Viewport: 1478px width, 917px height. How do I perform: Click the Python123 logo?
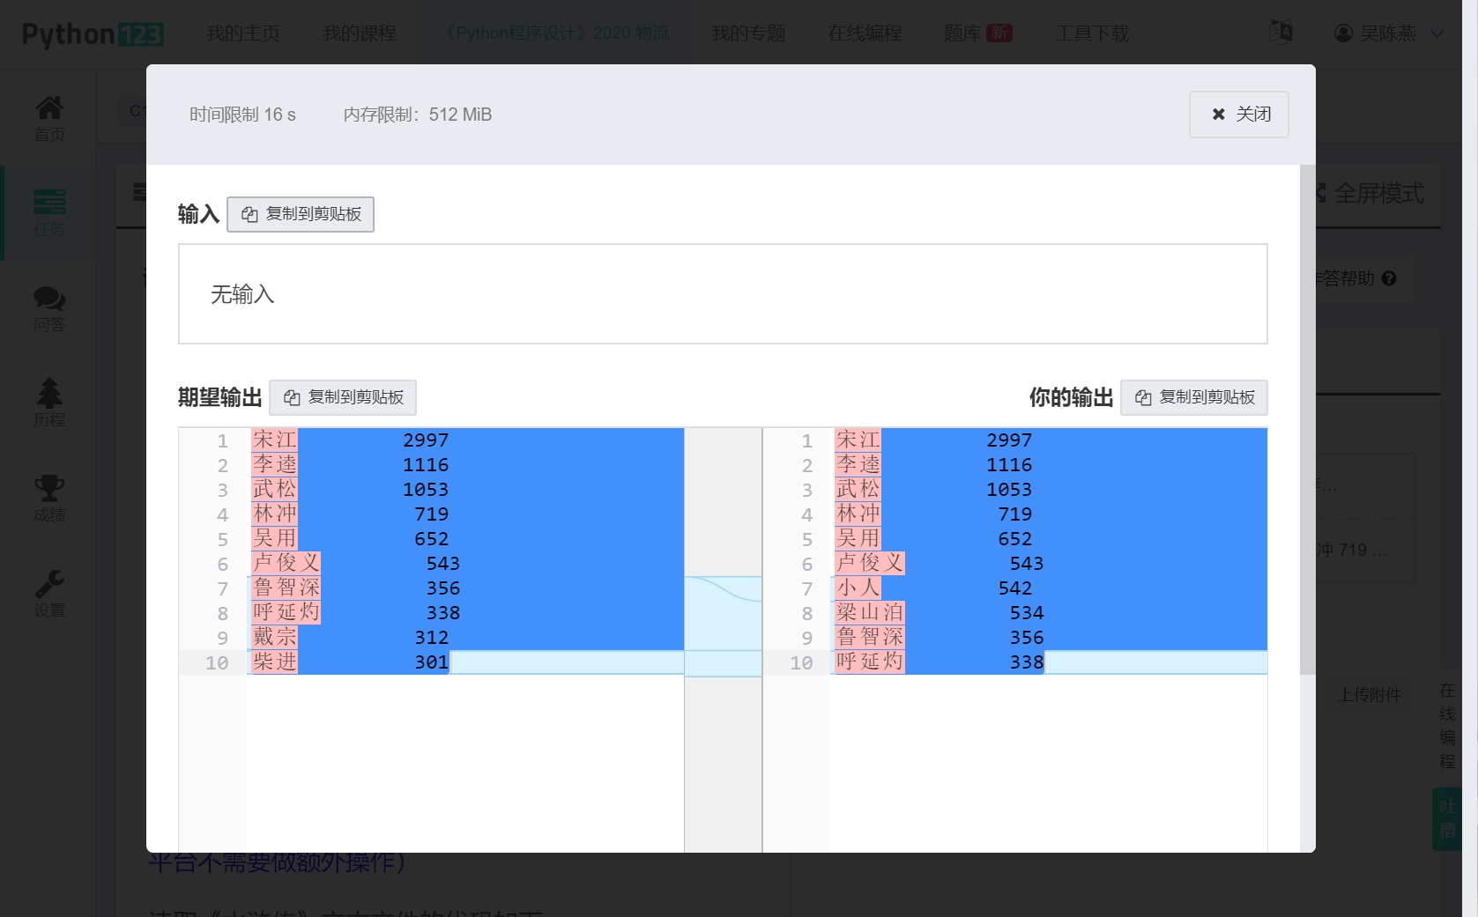tap(93, 33)
